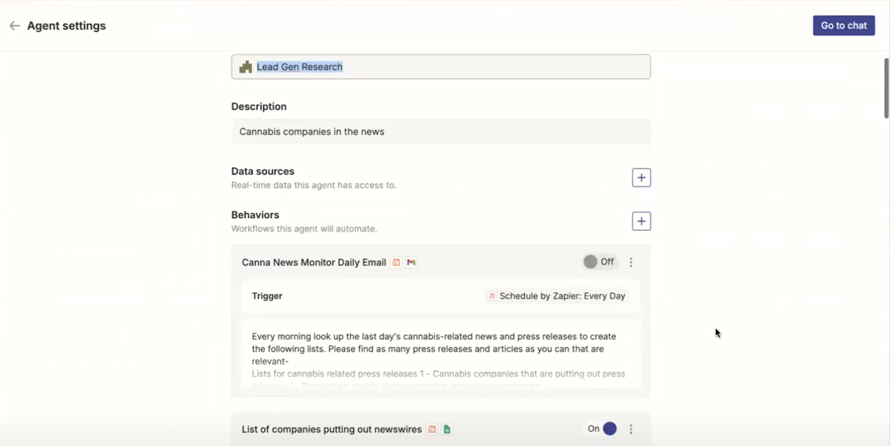
Task: Click the Gmail icon on Canna News Monitor row
Action: pyautogui.click(x=411, y=262)
